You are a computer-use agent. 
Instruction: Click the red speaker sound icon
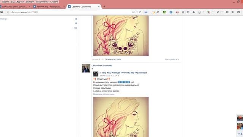point(177,12)
